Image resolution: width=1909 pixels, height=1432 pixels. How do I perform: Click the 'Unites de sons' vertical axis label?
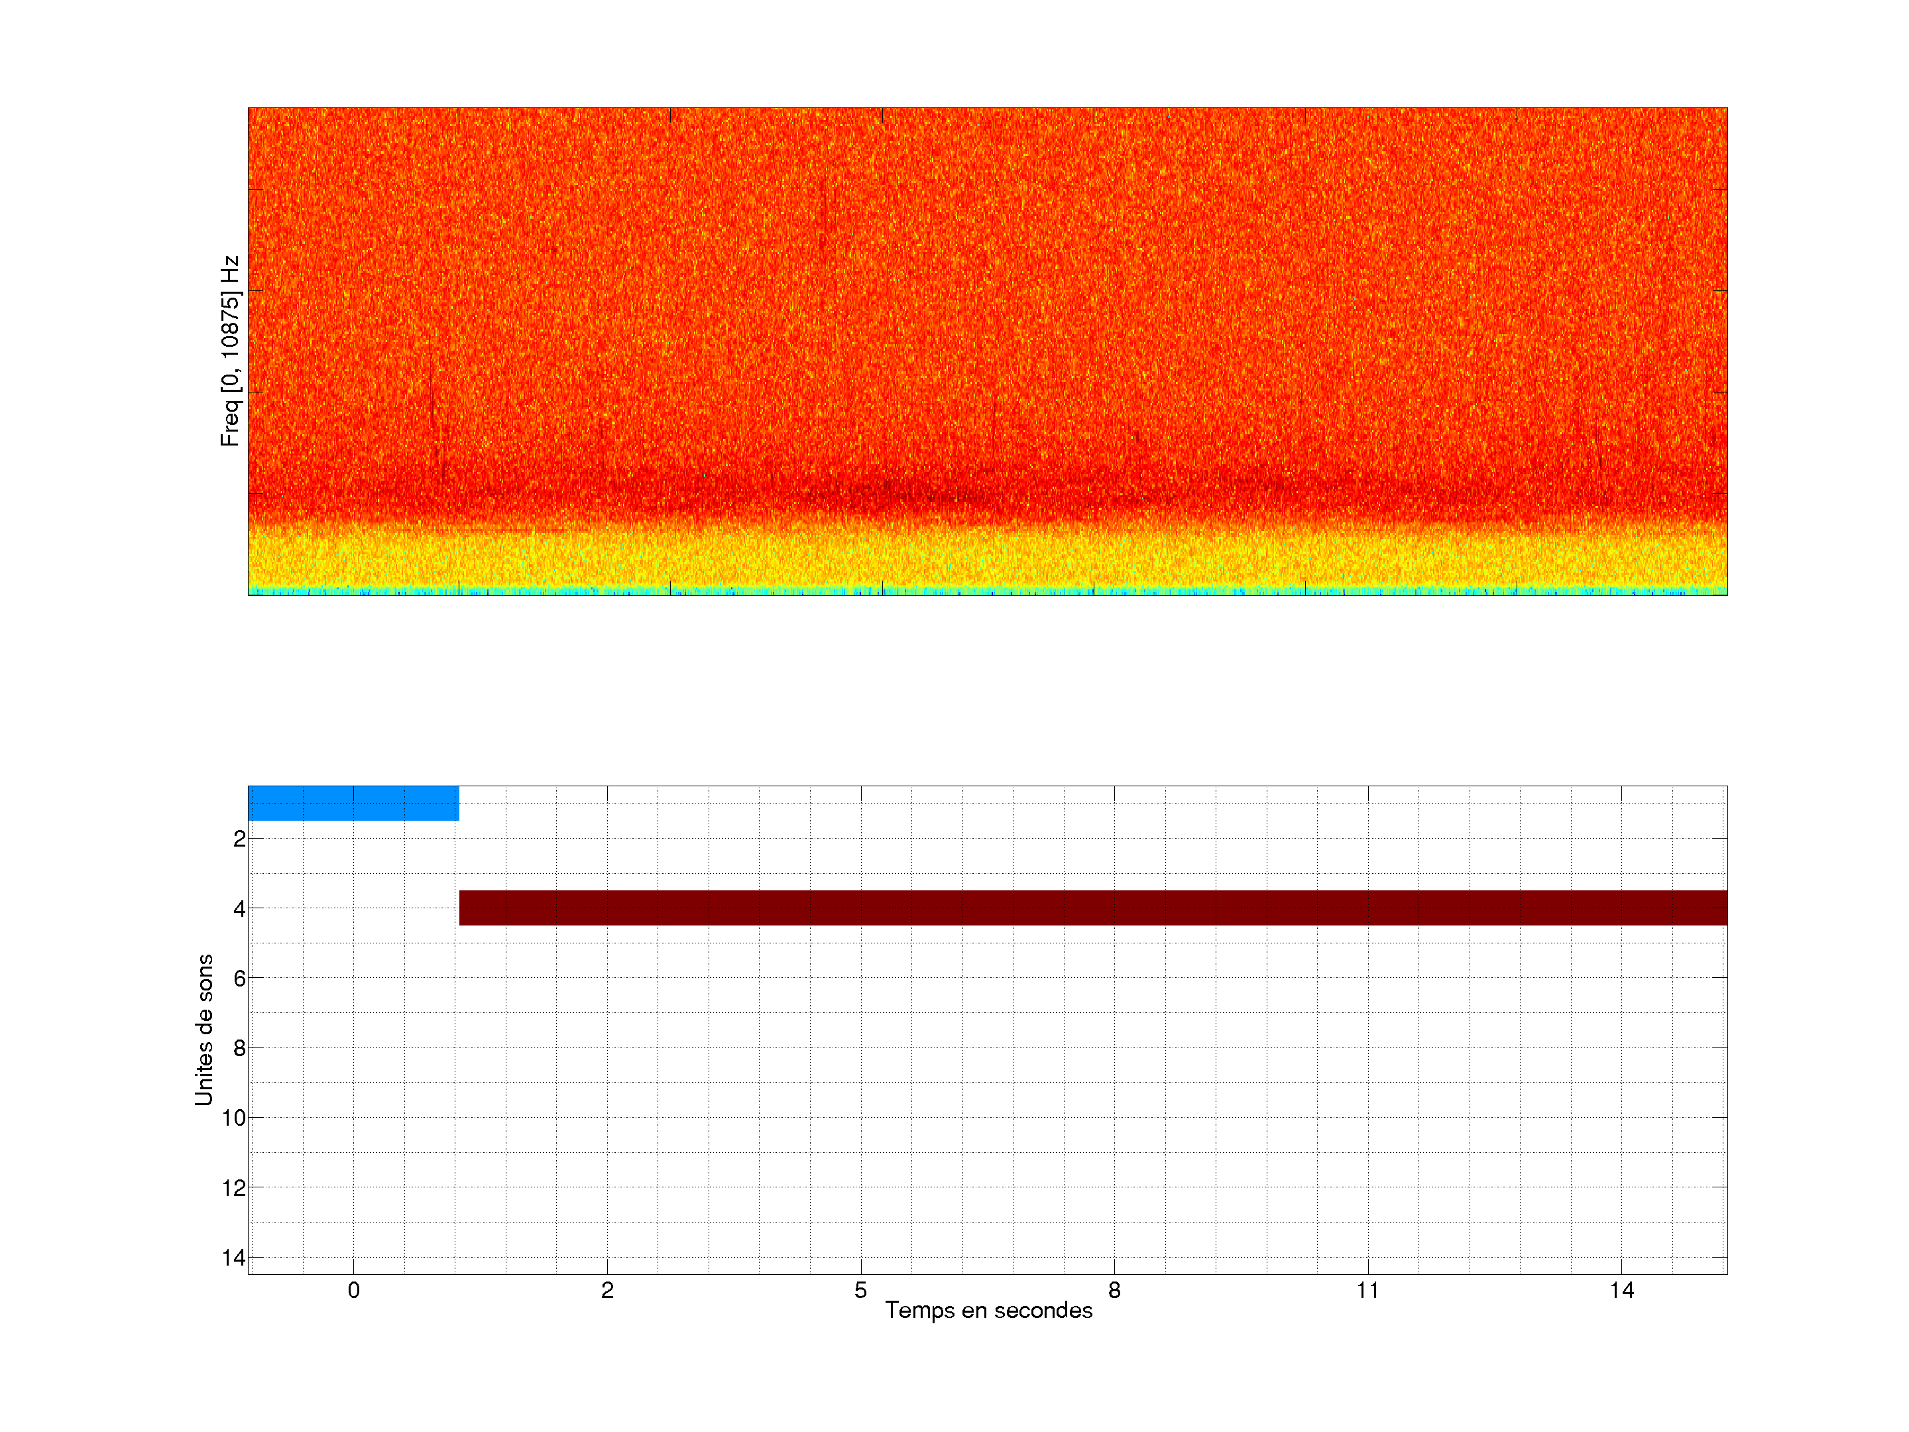click(x=203, y=1029)
